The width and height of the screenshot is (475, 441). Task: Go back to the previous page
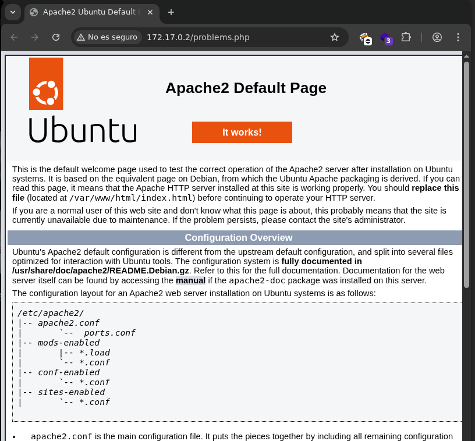[x=14, y=37]
